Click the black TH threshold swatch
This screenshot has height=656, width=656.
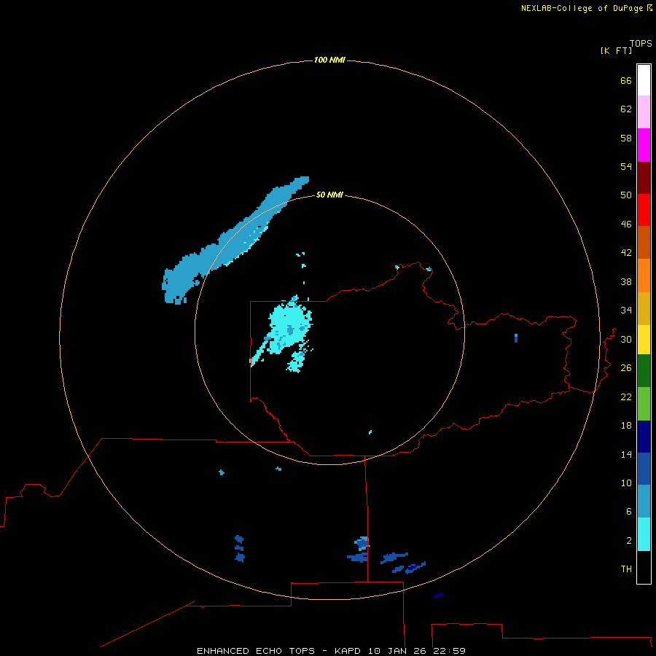[644, 567]
